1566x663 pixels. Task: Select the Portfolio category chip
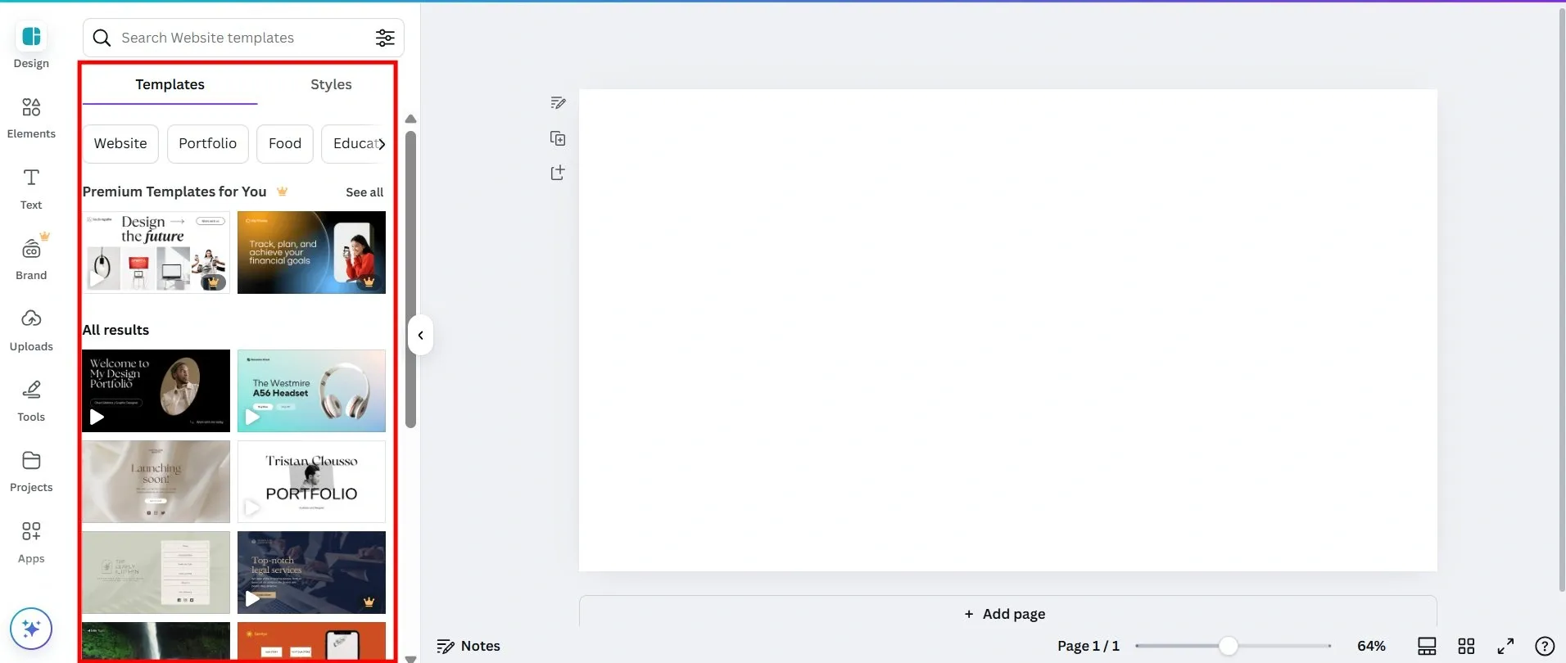(208, 144)
